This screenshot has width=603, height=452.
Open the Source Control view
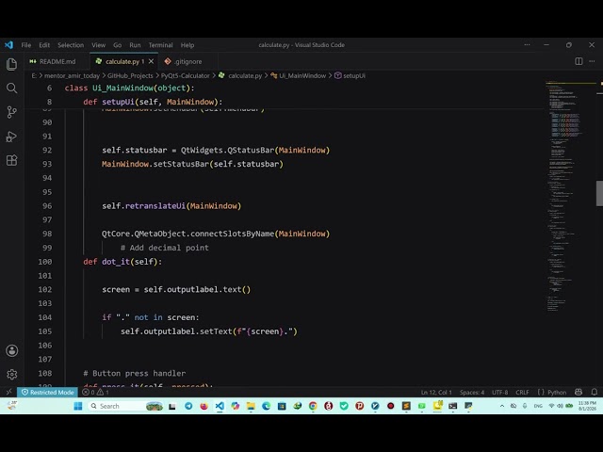pos(12,112)
